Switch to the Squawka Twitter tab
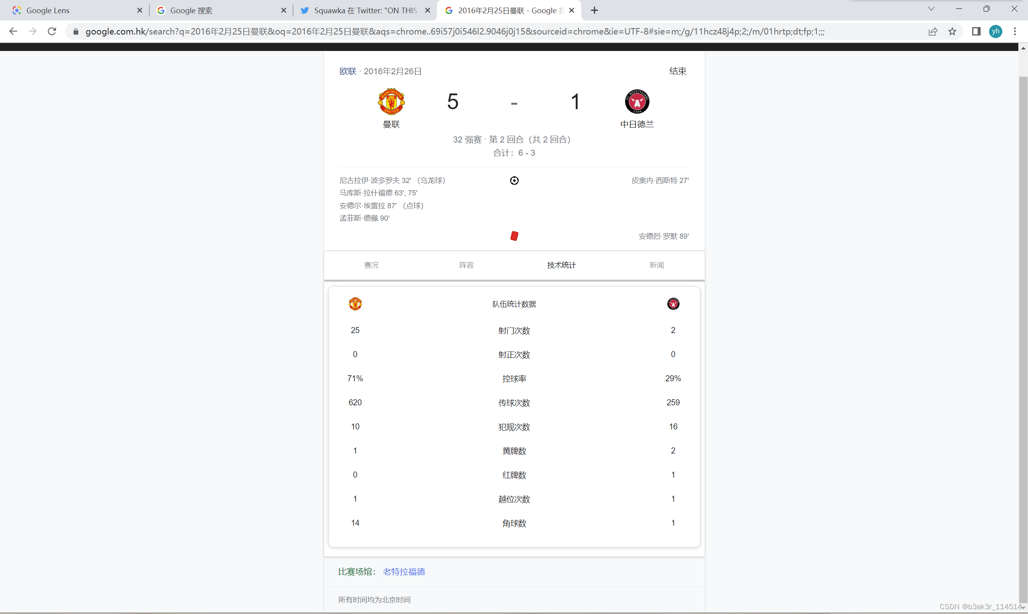The width and height of the screenshot is (1028, 614). pos(364,10)
